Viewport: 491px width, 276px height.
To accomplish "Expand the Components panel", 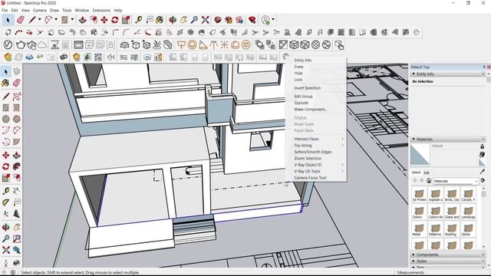I will (414, 255).
